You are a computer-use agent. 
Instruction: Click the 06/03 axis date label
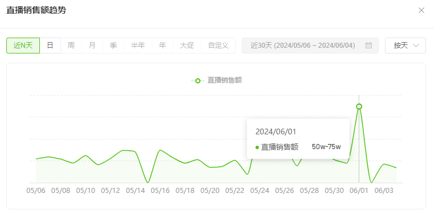(384, 191)
